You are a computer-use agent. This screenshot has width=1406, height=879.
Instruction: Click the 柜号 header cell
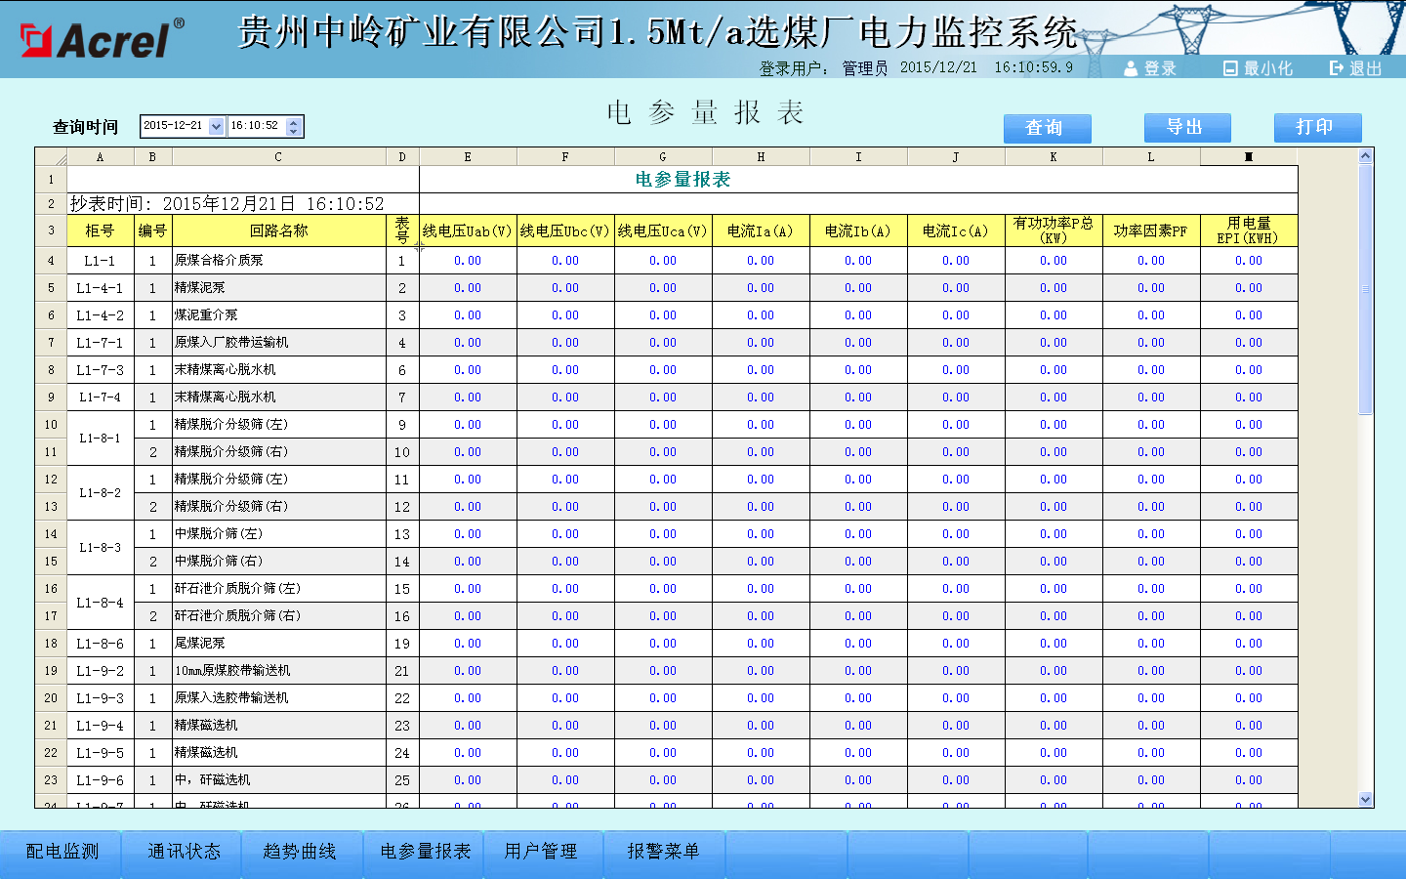pyautogui.click(x=101, y=231)
